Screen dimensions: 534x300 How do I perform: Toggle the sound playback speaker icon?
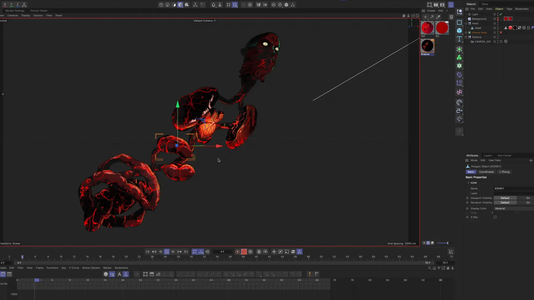(x=207, y=252)
